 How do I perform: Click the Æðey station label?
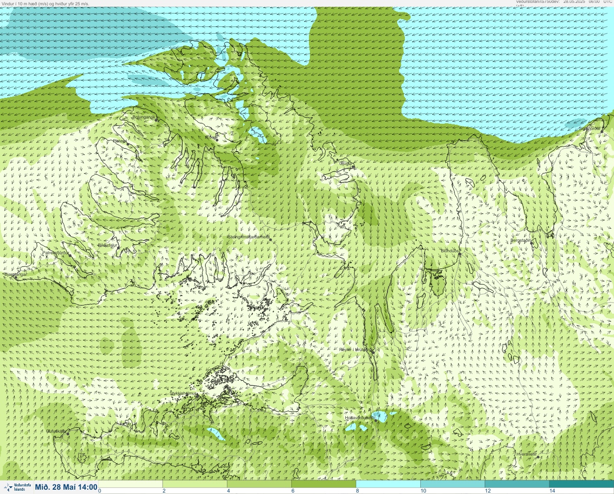[x=211, y=137]
